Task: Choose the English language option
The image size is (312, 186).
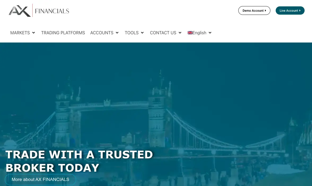Action: [199, 33]
